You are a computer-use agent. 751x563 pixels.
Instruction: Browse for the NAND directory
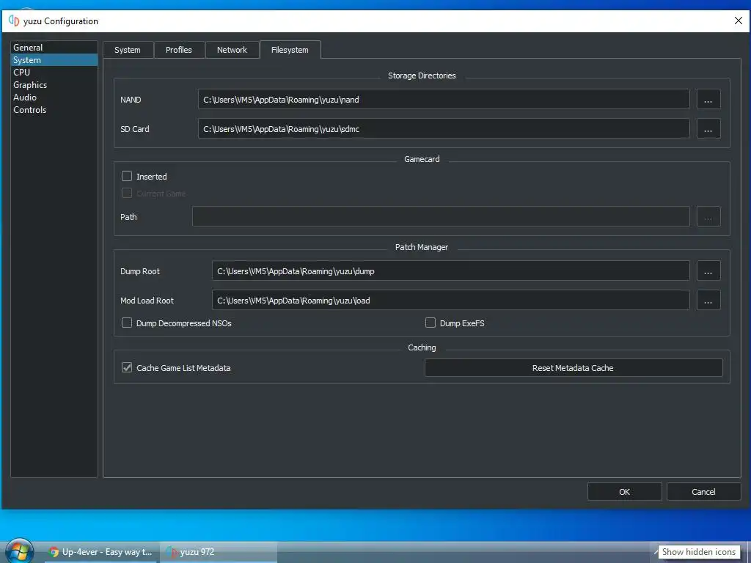click(708, 100)
